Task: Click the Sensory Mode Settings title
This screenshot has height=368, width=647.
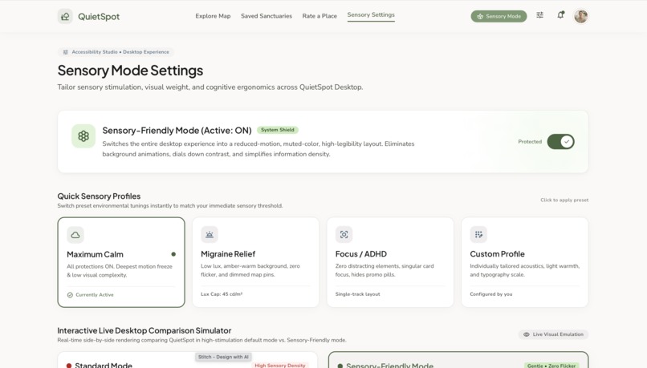Action: [130, 71]
